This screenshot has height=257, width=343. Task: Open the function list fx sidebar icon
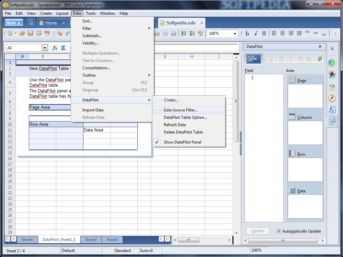332,109
